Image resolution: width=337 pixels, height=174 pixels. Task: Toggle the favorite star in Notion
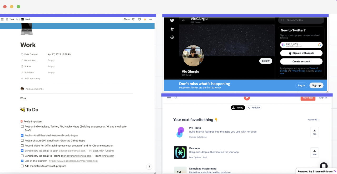[145, 19]
